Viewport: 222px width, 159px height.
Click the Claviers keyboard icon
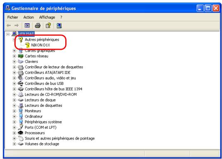(x=21, y=62)
